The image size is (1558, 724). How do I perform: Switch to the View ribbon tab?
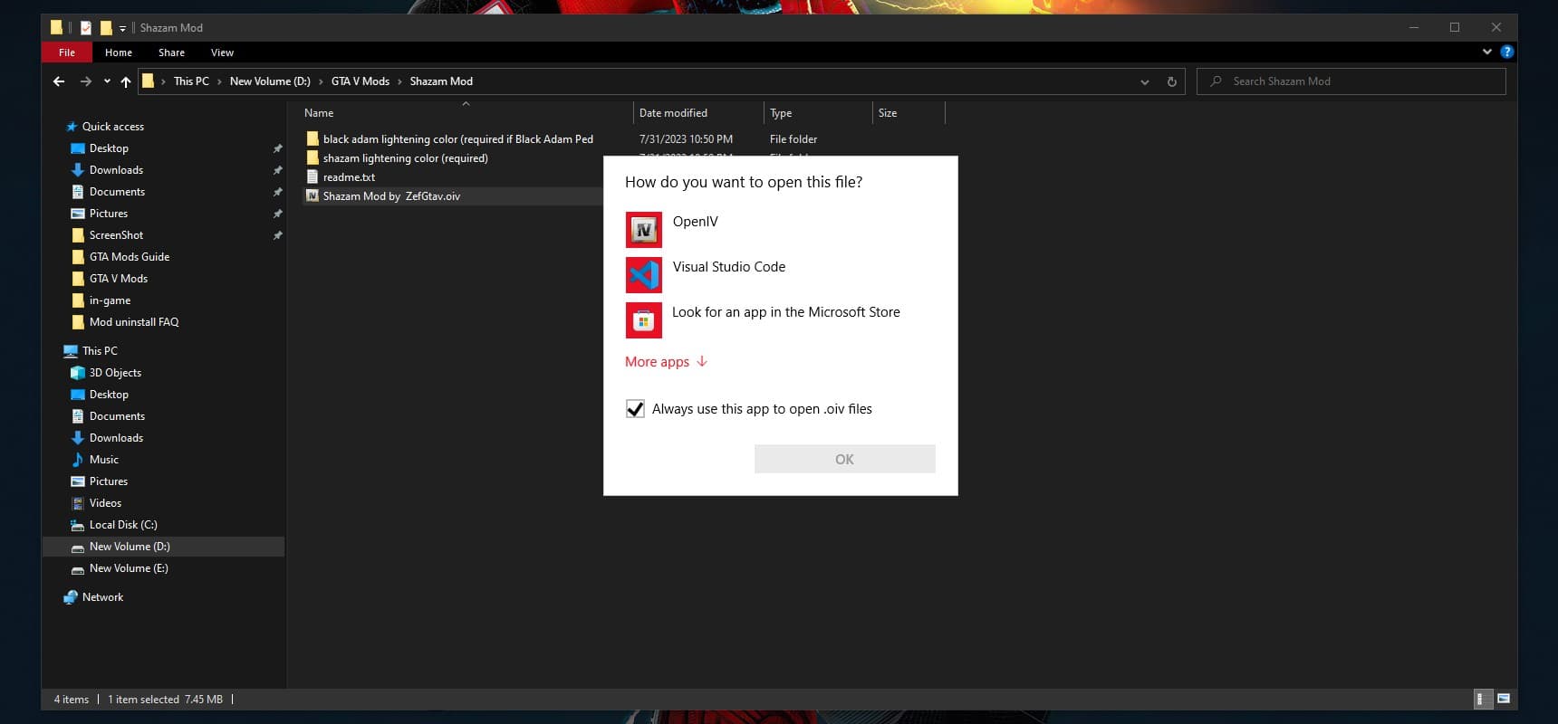[x=222, y=52]
